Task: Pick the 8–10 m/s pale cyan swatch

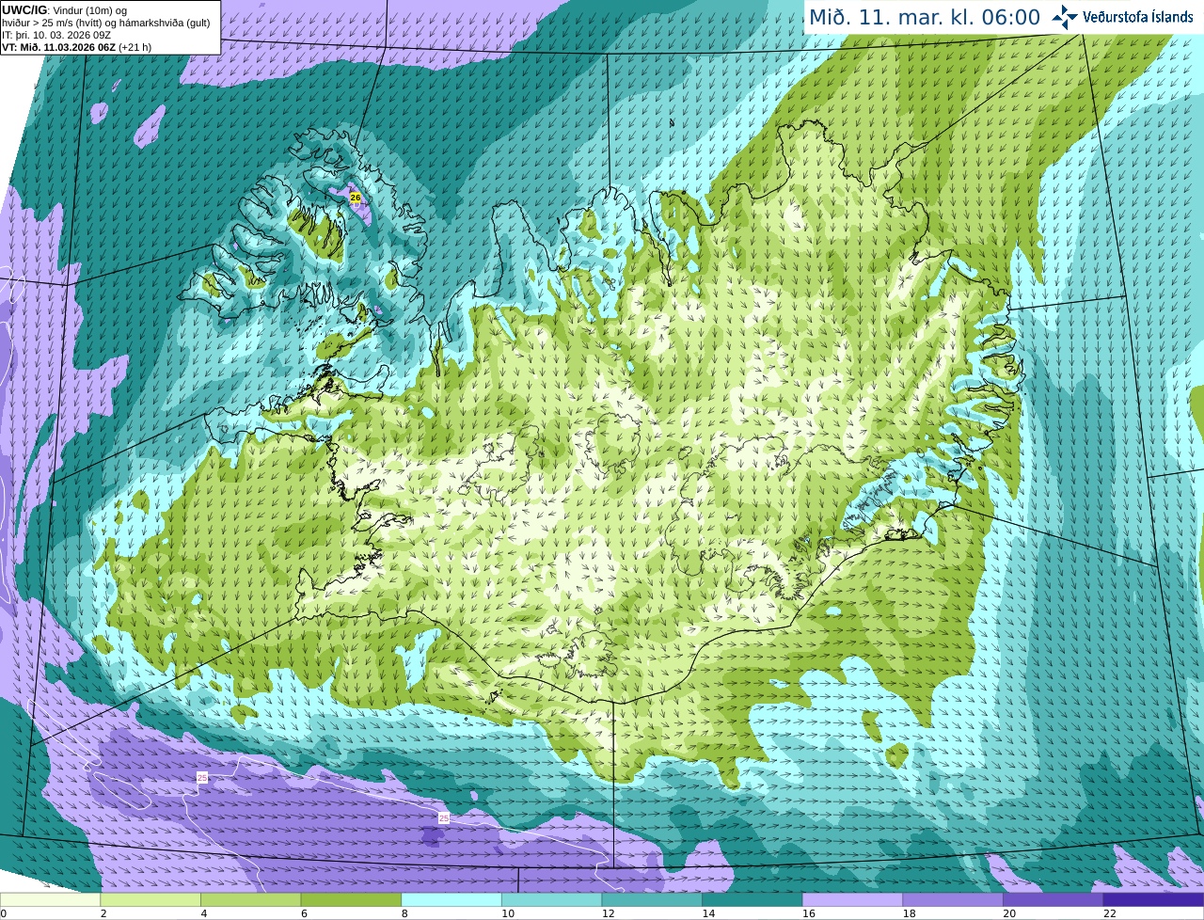Action: 451,899
